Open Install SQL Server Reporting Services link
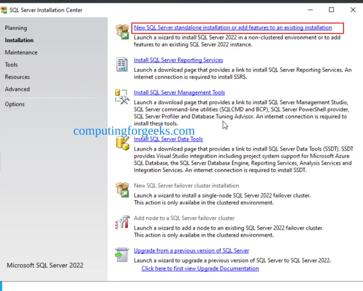 coord(178,60)
